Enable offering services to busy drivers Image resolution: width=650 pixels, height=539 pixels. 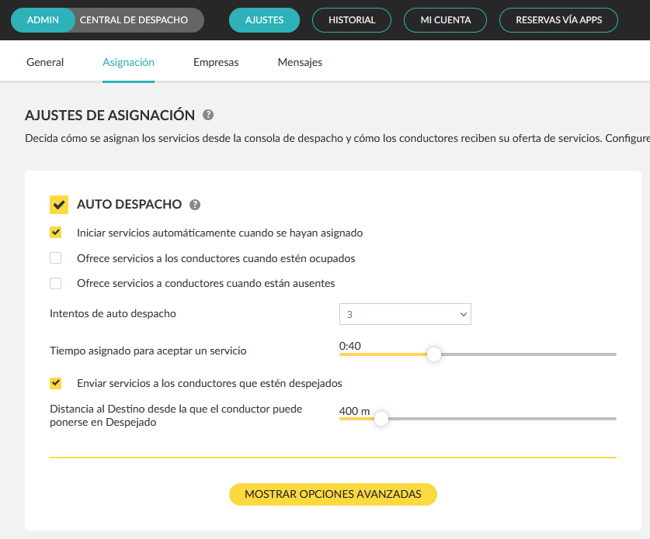pos(56,258)
